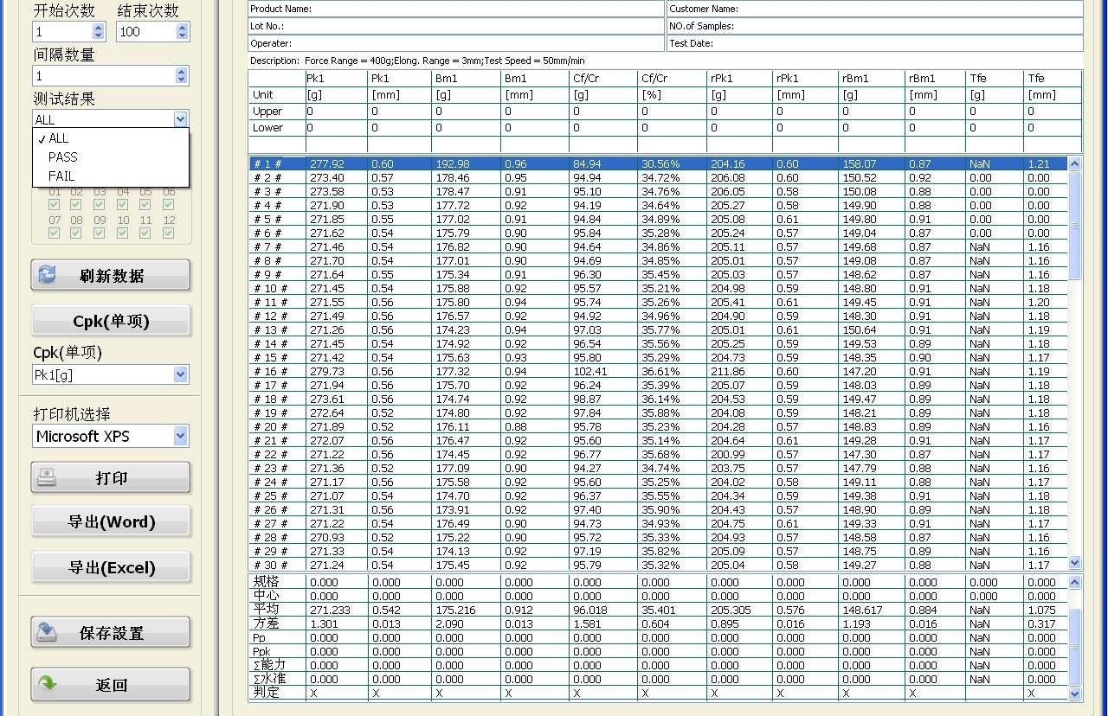
Task: Click the Operater field
Action: 456,43
